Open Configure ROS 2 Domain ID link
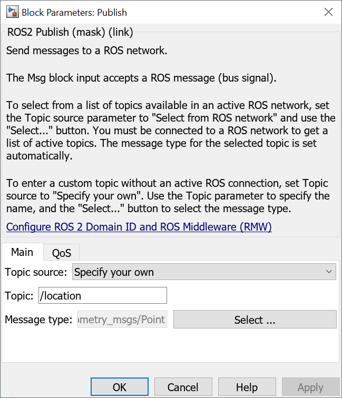 [x=139, y=227]
